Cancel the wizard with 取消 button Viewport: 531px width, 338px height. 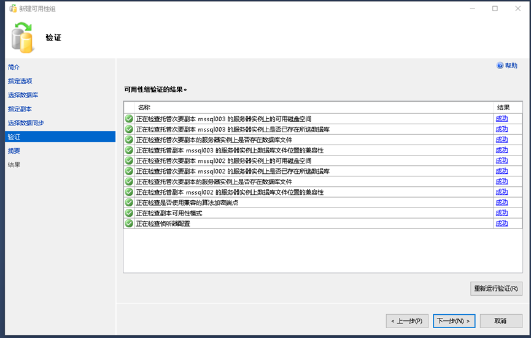click(x=501, y=321)
